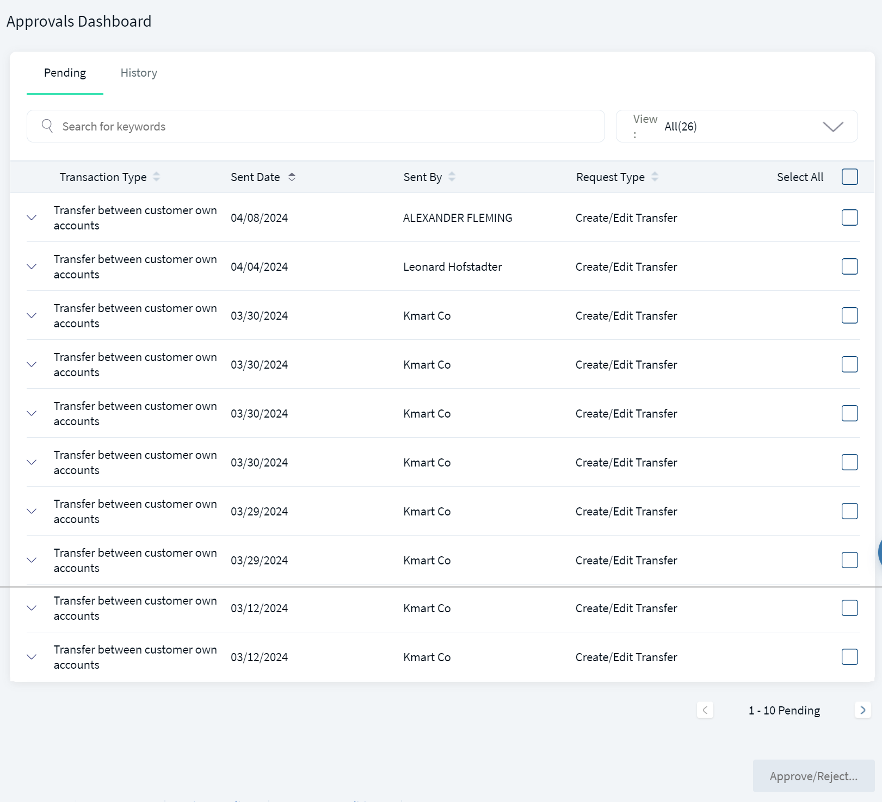Click the 04/04/2024 sent date
The height and width of the screenshot is (802, 882).
pos(260,267)
